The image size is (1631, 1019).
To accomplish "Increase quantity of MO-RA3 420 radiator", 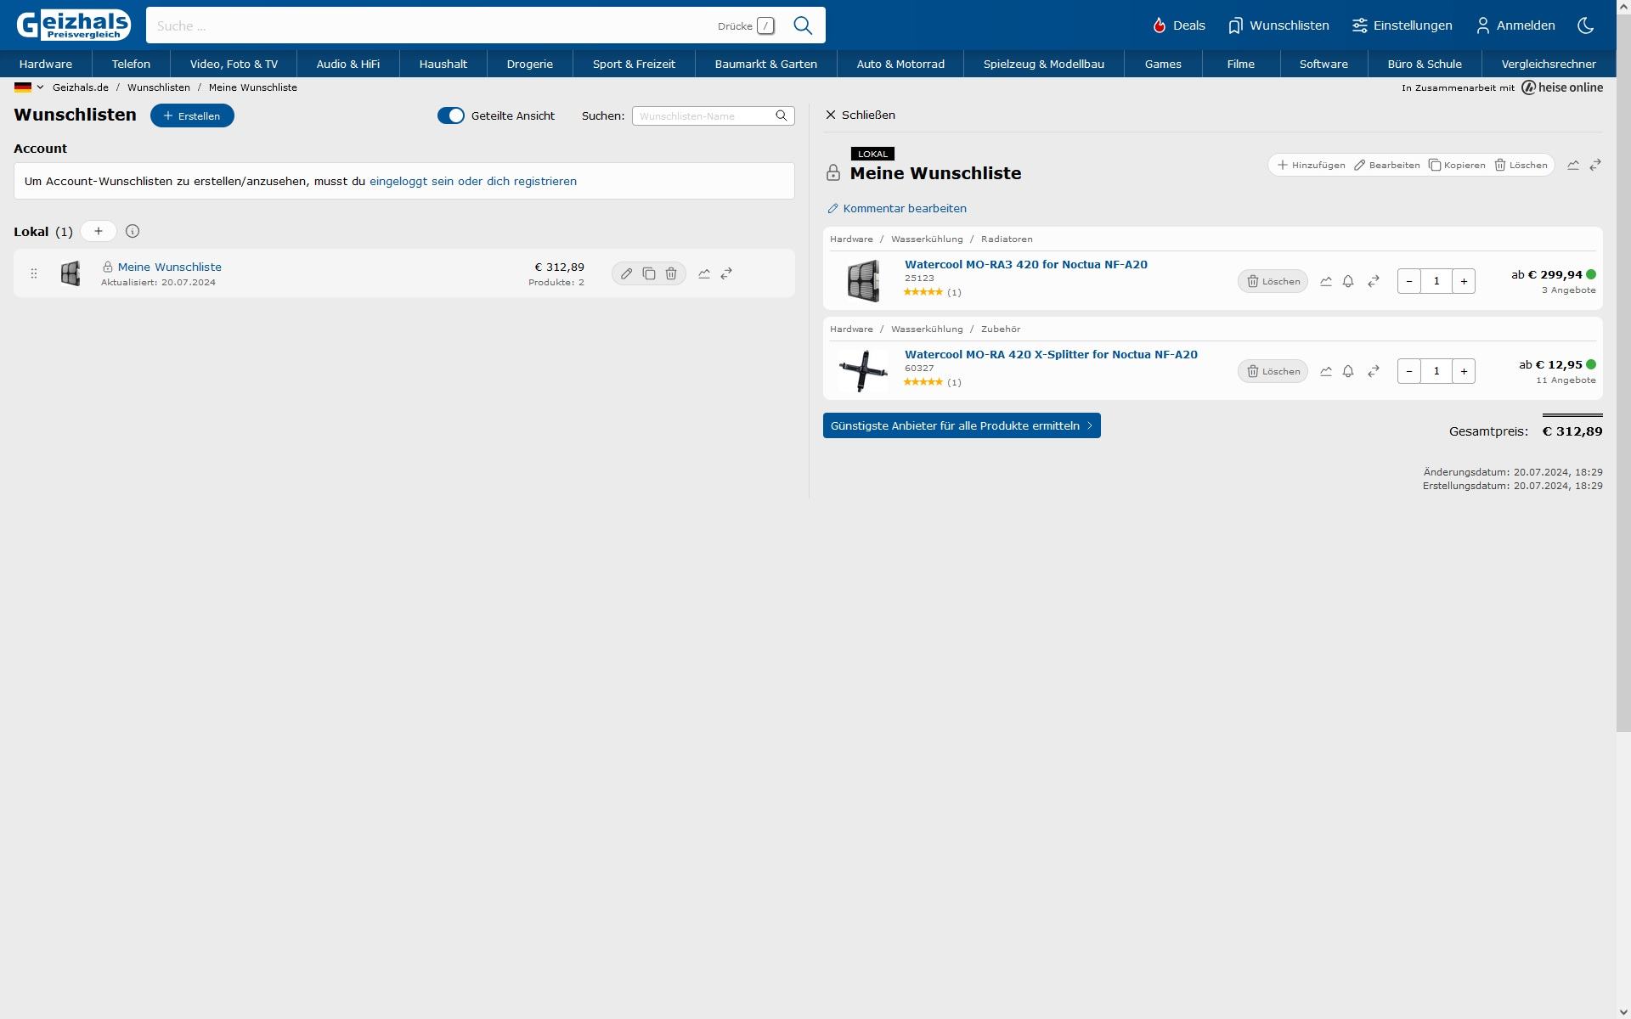I will [x=1464, y=281].
